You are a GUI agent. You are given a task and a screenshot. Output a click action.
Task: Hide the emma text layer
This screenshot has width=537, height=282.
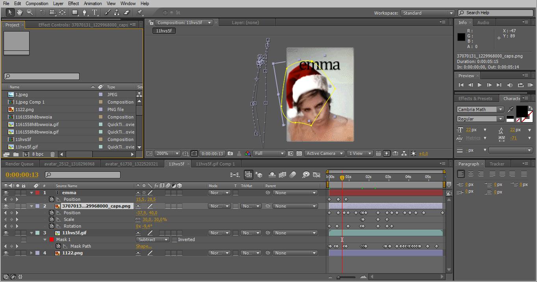tap(6, 193)
